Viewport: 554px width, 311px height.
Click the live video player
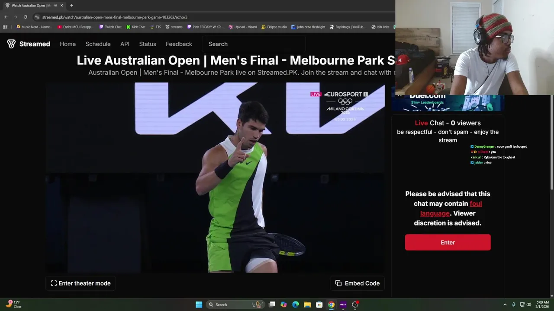[215, 178]
